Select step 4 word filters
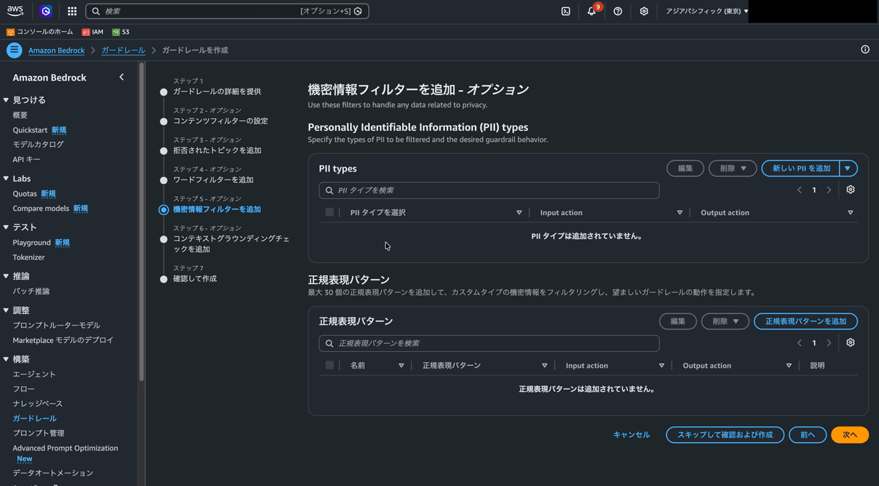Image resolution: width=879 pixels, height=486 pixels. (213, 180)
